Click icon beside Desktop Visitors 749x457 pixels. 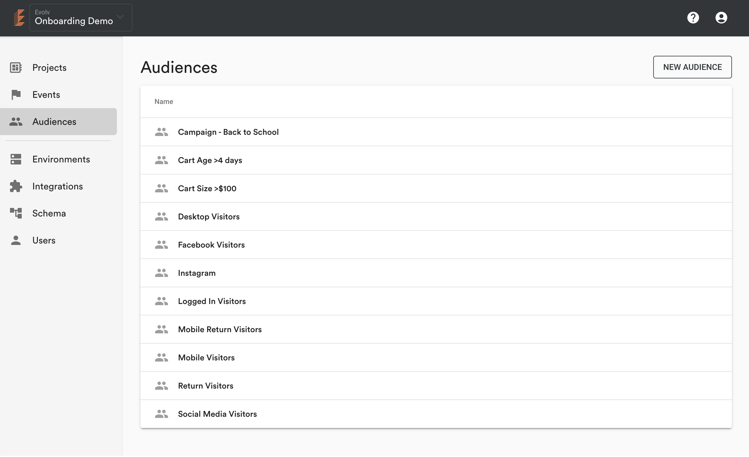point(162,217)
